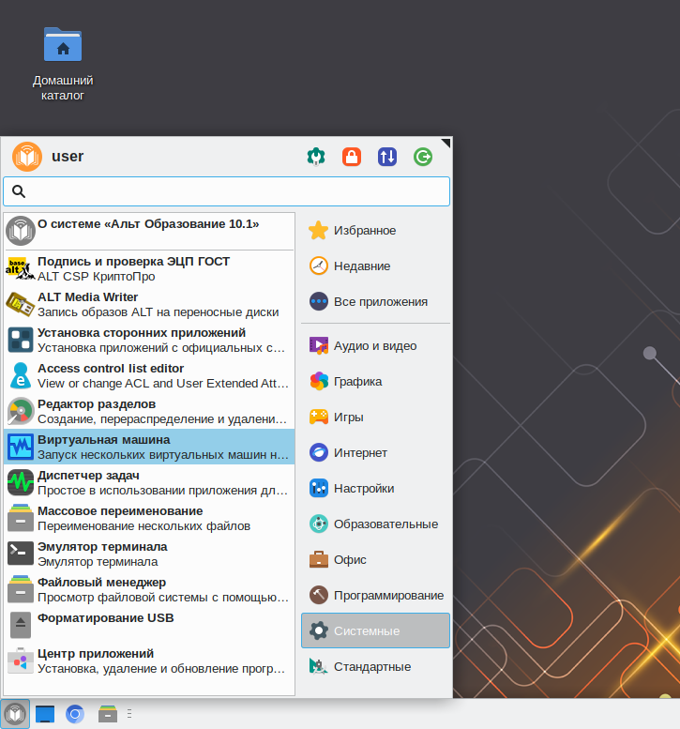Open О системе «Альт Образование 10.1»
The image size is (680, 729).
click(x=149, y=231)
